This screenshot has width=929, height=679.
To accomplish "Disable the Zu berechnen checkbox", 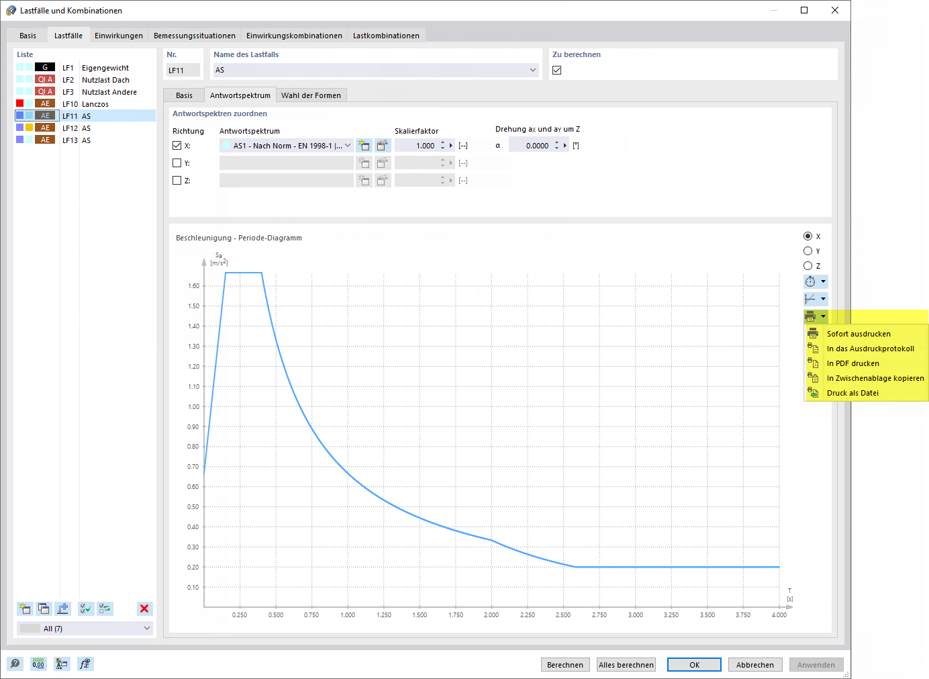I will (556, 70).
